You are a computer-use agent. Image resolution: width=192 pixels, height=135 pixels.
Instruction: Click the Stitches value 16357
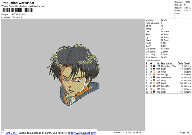point(187,2)
